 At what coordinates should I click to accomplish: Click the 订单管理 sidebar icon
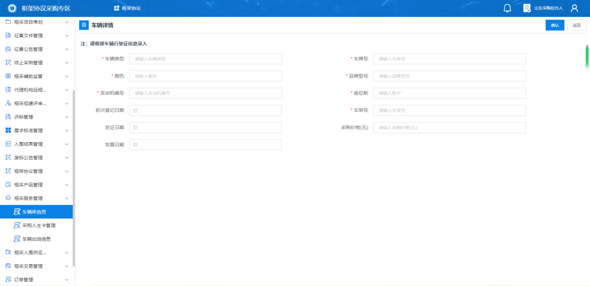8,279
